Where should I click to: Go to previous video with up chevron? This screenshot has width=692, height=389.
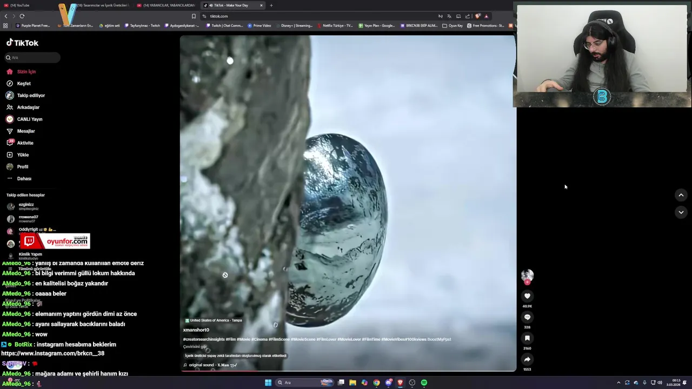tap(681, 195)
